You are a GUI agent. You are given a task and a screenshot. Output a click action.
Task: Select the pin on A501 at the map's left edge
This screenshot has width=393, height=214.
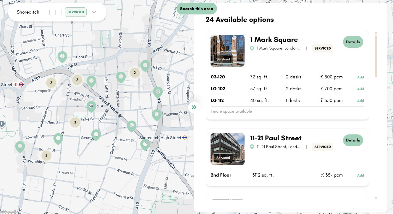(x=20, y=147)
